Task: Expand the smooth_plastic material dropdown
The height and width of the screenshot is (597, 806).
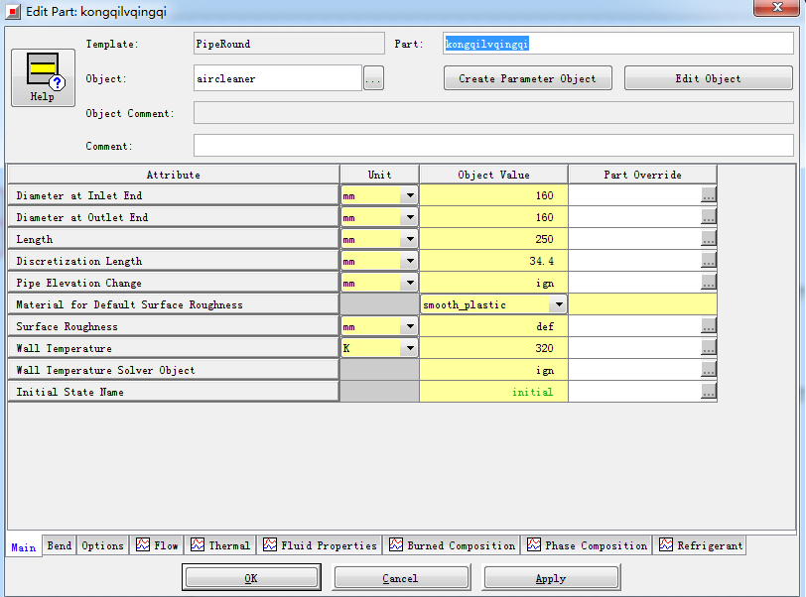Action: click(x=558, y=305)
